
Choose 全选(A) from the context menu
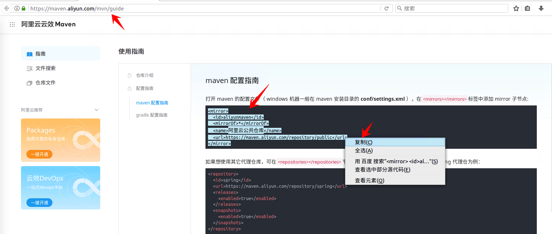[395, 151]
